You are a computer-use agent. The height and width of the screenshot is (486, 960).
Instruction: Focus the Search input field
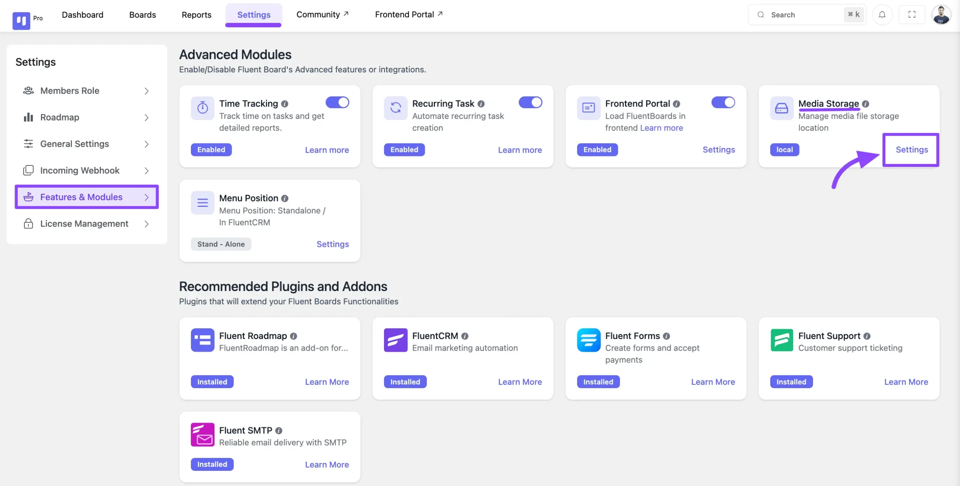point(807,15)
